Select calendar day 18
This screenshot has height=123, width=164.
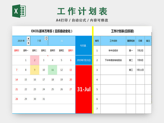point(53,80)
